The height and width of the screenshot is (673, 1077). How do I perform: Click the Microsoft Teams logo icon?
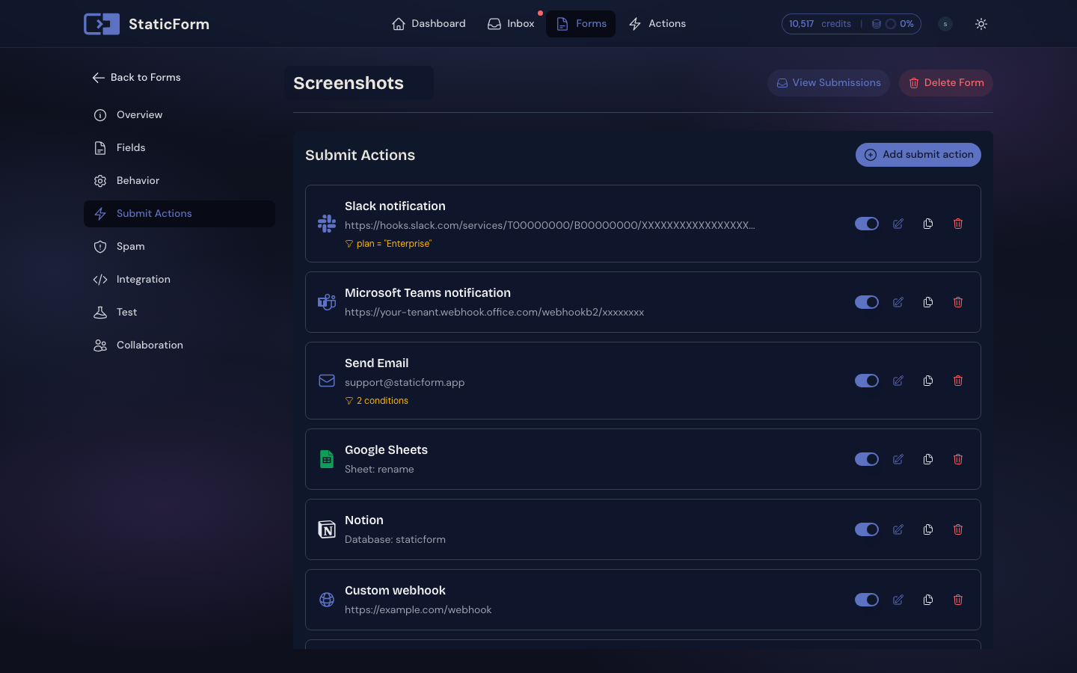327,302
